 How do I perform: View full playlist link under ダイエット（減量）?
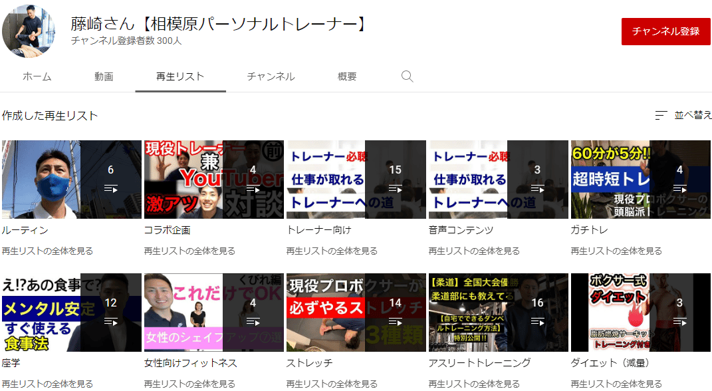[616, 384]
